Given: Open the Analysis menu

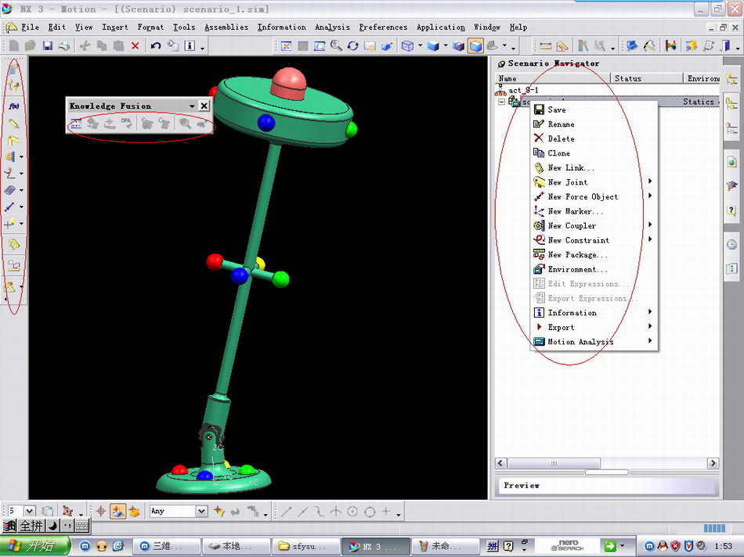Looking at the screenshot, I should [x=332, y=27].
